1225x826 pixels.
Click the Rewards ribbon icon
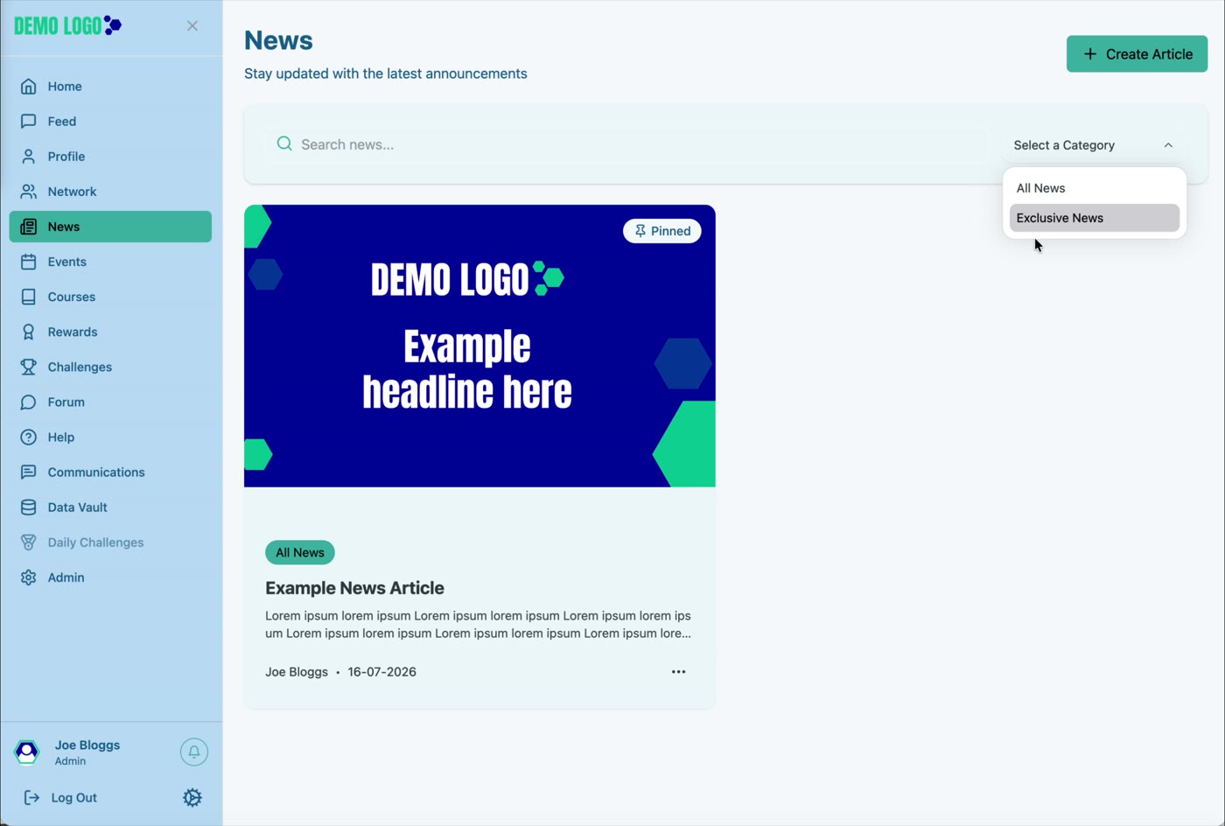point(29,332)
